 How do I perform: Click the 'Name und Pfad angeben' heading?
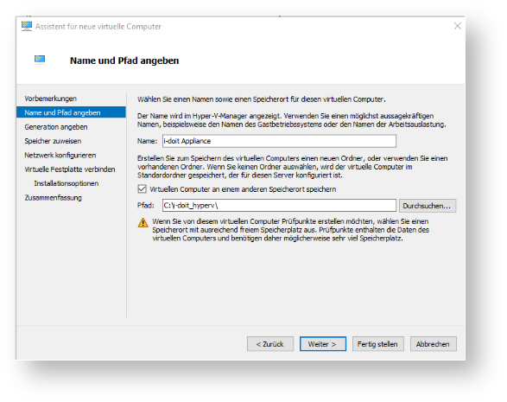pos(124,61)
